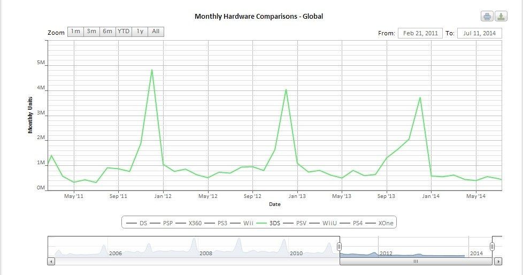Click the print chart icon

point(487,16)
